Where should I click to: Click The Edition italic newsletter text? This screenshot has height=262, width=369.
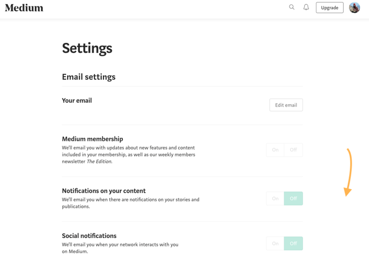[99, 161]
